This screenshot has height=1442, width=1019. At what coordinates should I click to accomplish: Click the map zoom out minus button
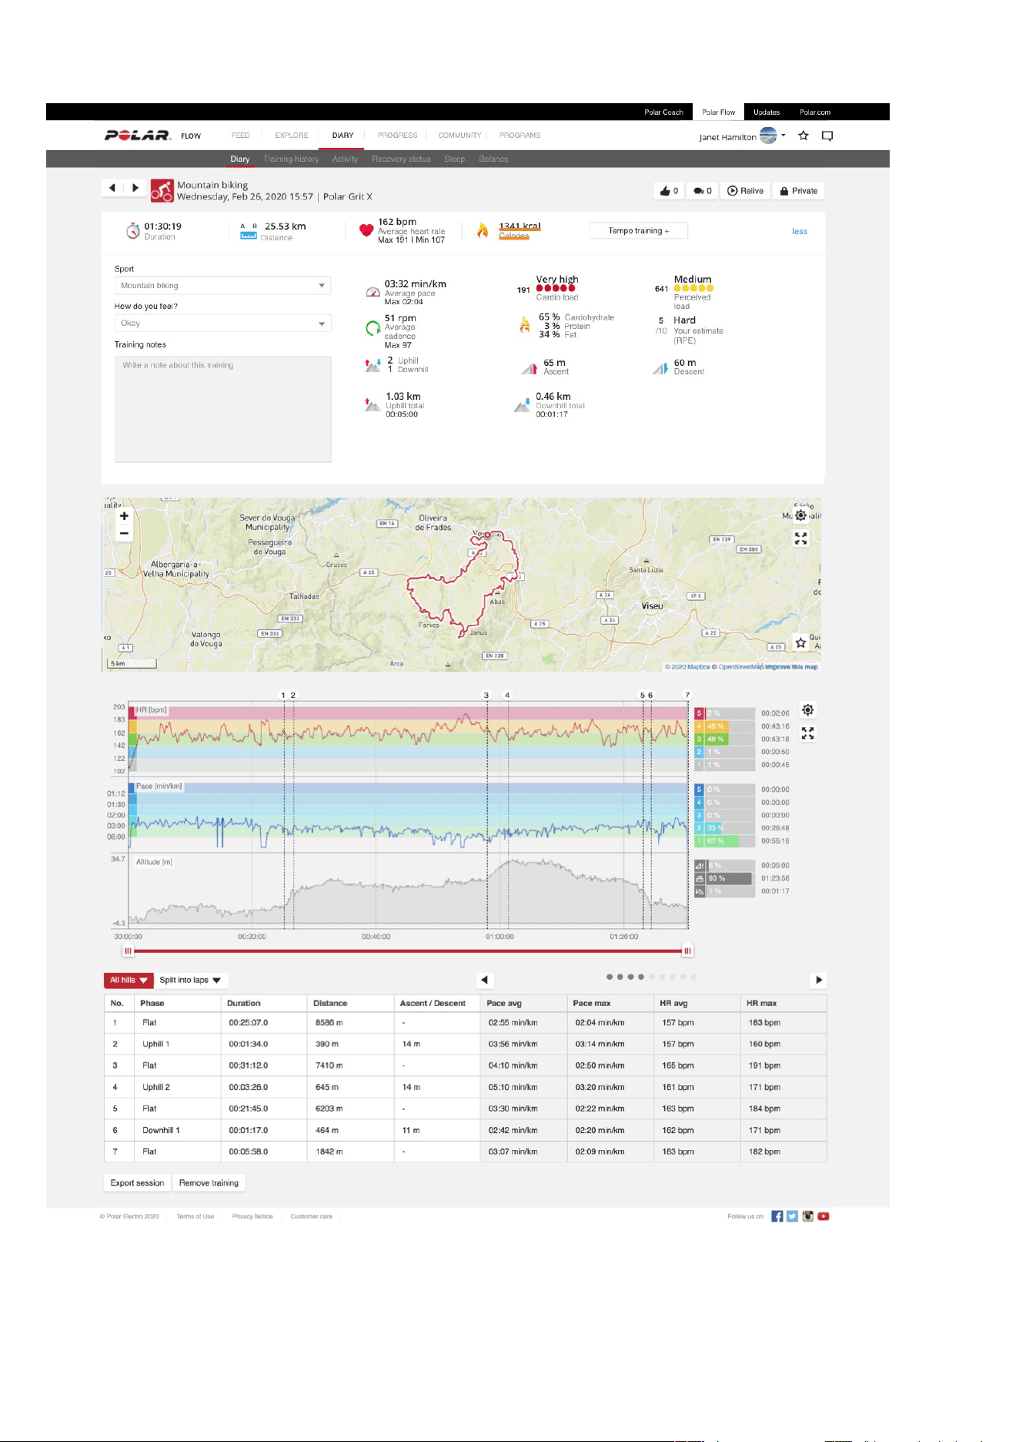click(x=124, y=533)
